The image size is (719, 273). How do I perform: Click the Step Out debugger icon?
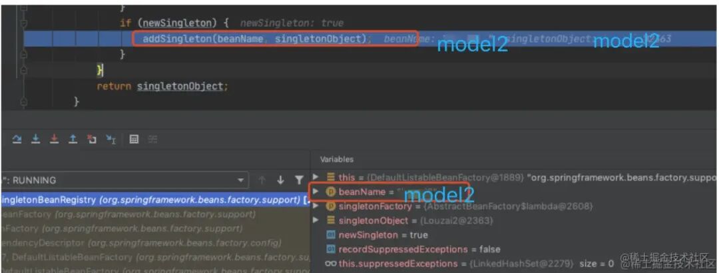coord(73,139)
